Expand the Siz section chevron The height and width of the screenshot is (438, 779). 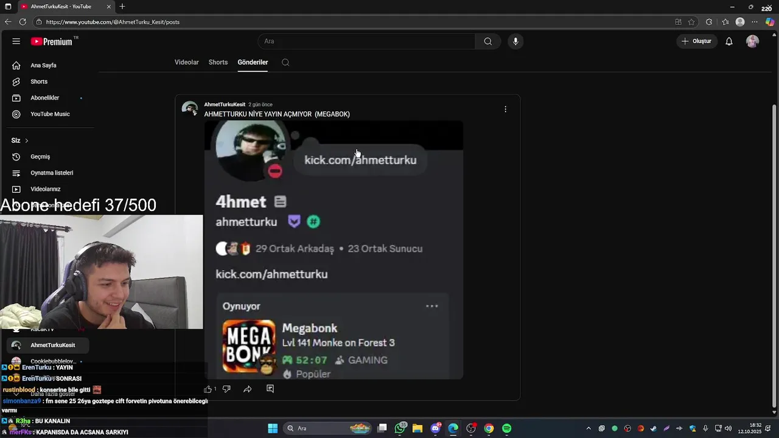click(26, 141)
